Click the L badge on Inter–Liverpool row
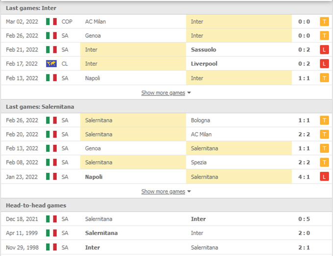This screenshot has height=256, width=333. [324, 64]
